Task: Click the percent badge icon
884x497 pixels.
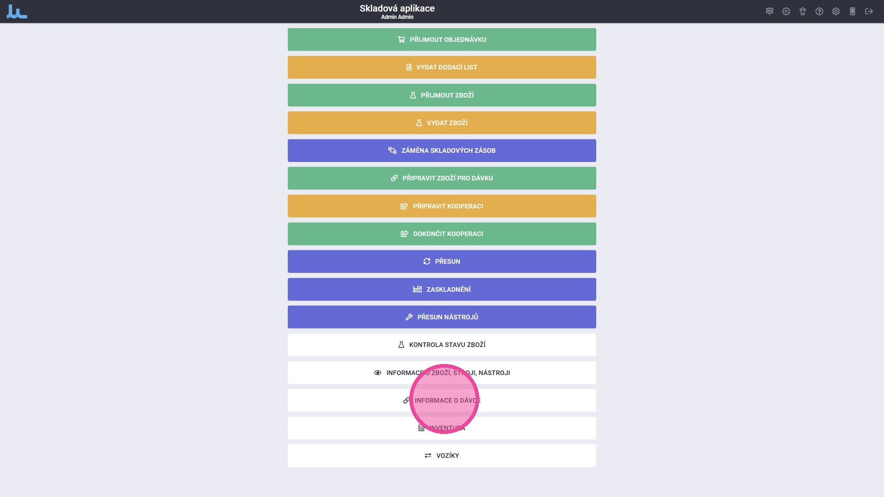Action: pyautogui.click(x=786, y=12)
